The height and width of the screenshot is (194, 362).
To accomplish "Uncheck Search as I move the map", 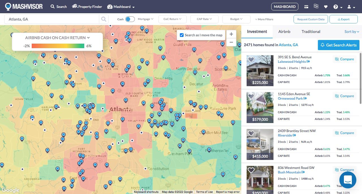I will pyautogui.click(x=182, y=35).
